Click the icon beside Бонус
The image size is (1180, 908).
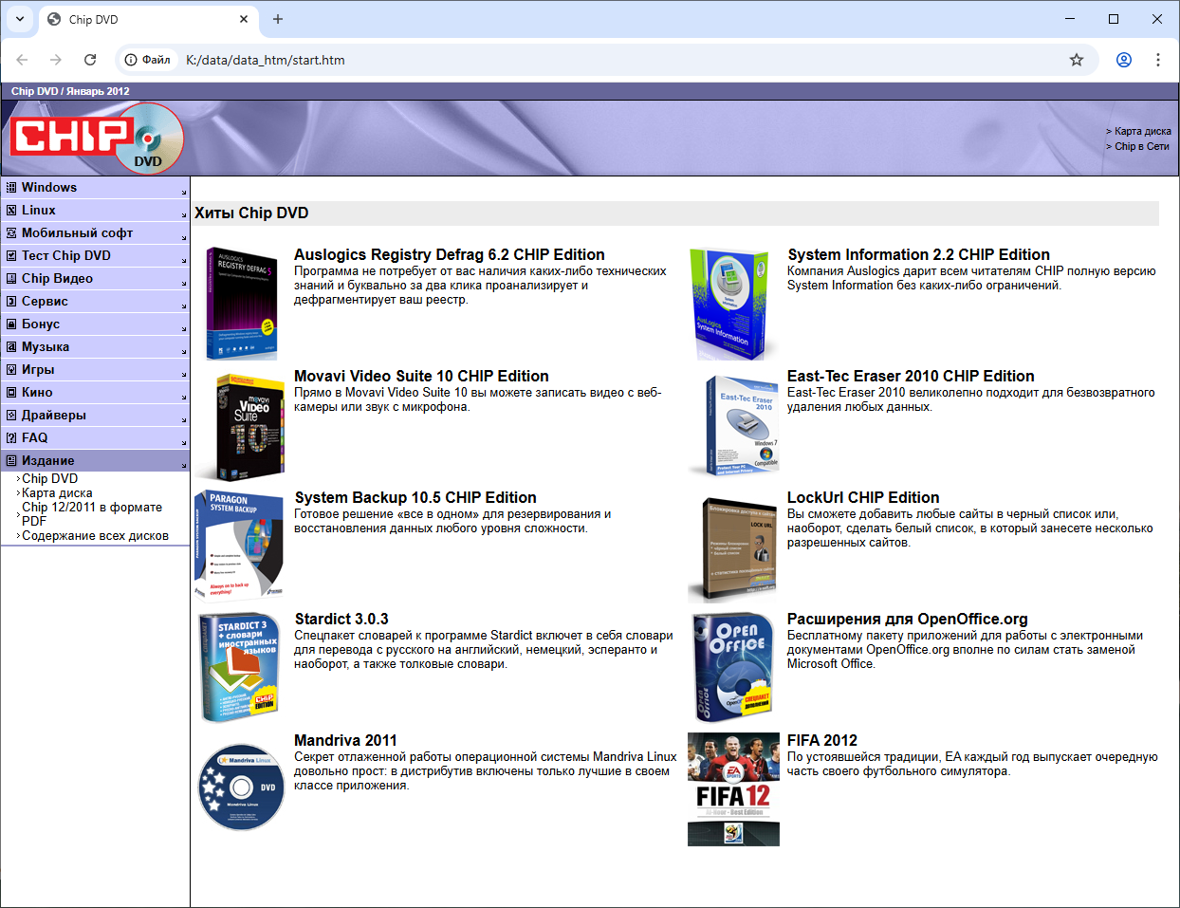coord(11,324)
